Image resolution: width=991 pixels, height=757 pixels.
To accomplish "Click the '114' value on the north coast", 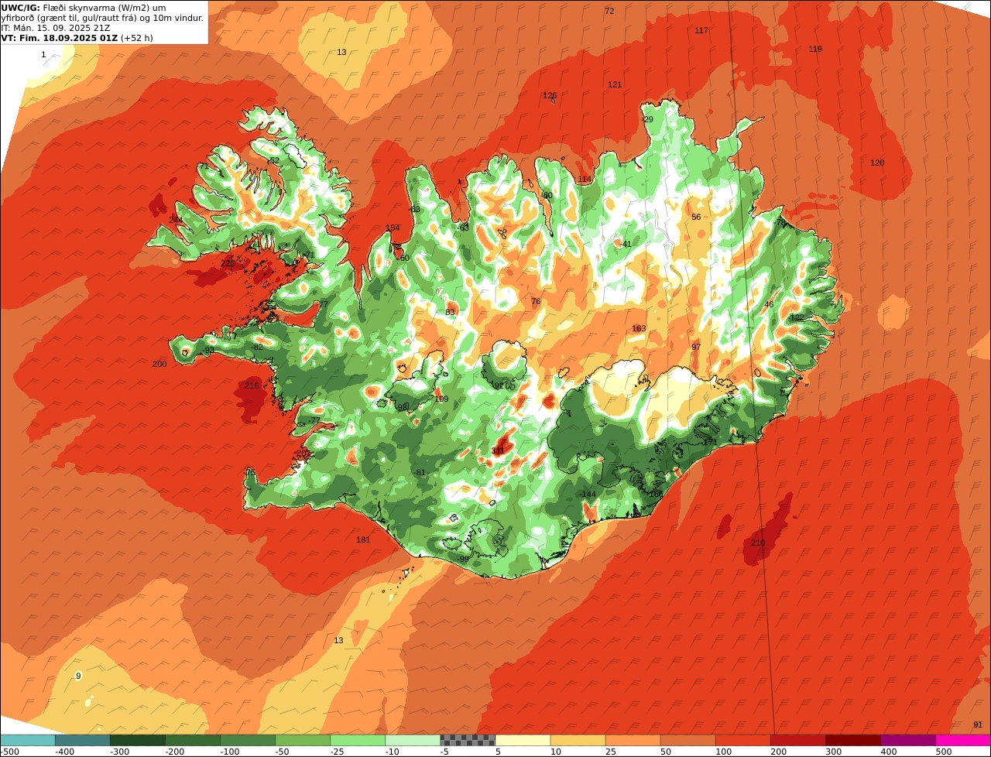I will click(585, 180).
